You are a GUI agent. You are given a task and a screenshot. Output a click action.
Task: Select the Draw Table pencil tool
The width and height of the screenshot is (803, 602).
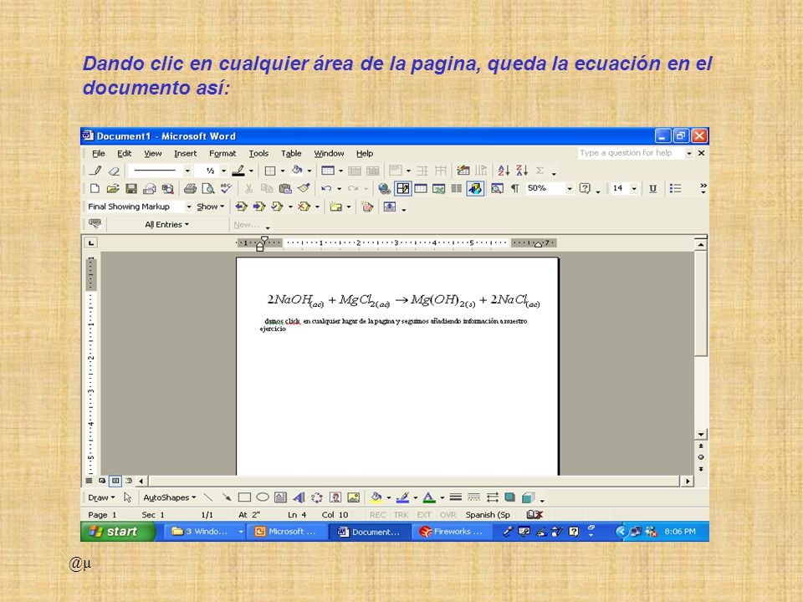click(x=95, y=171)
